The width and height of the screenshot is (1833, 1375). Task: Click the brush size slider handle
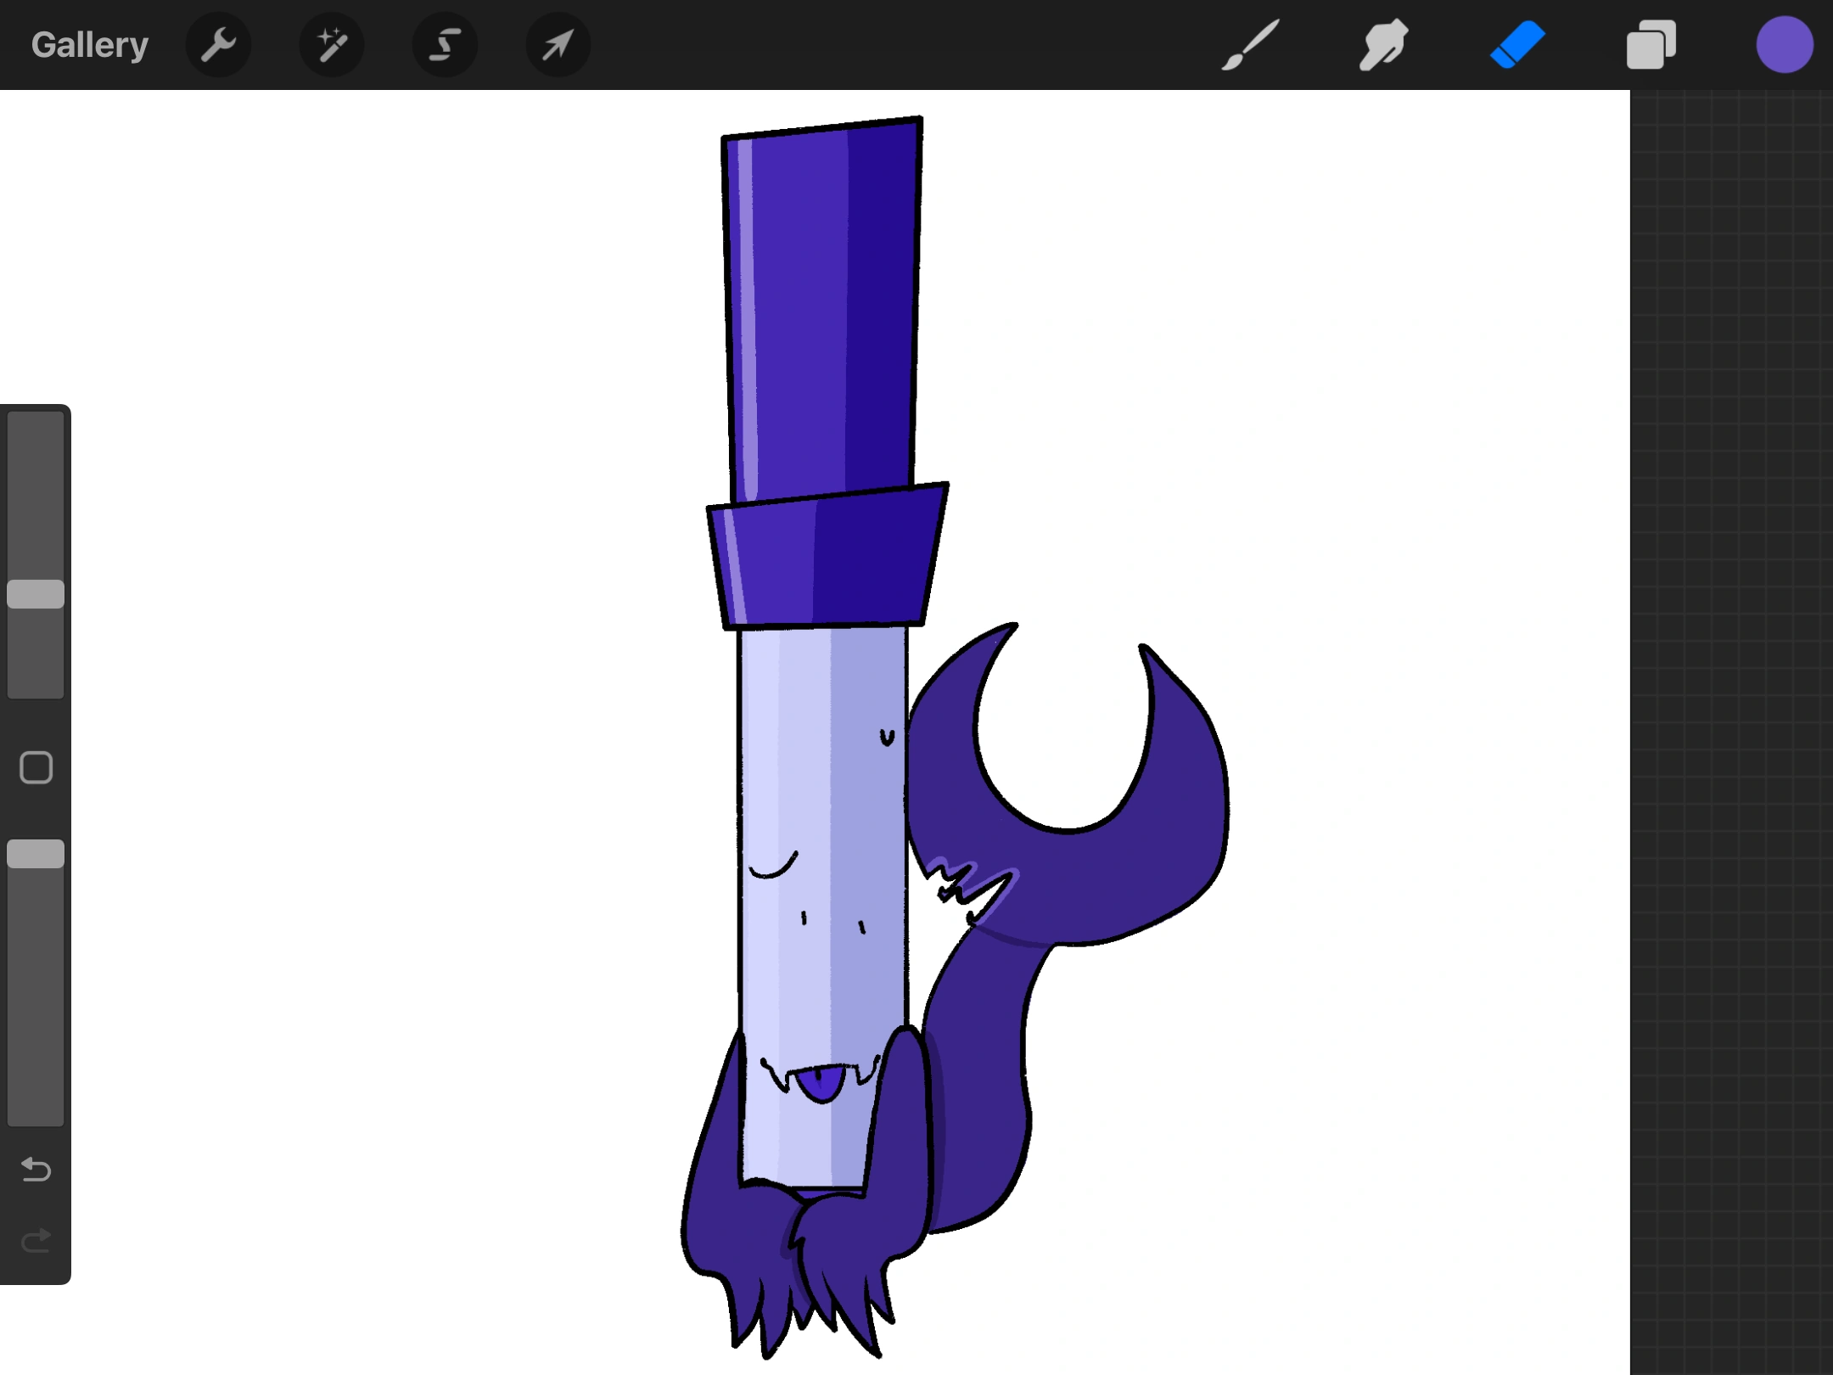click(x=36, y=594)
